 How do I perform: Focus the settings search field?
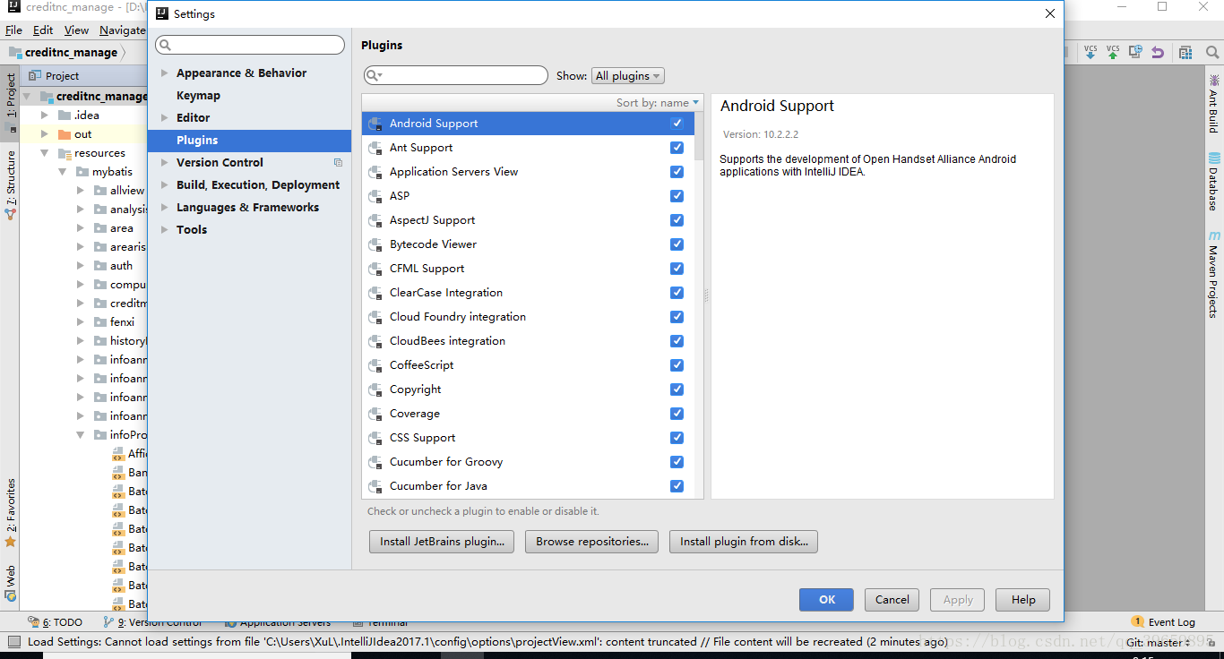pos(250,45)
